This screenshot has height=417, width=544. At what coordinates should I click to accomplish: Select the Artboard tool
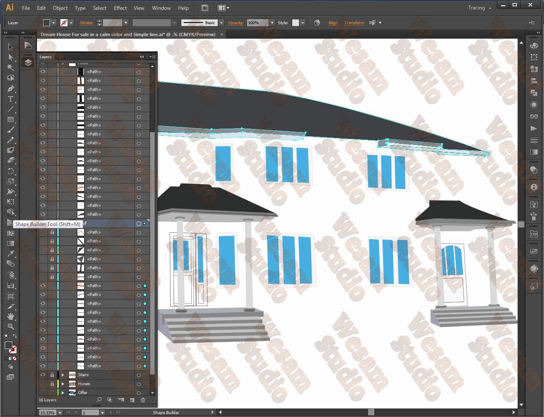pyautogui.click(x=11, y=296)
